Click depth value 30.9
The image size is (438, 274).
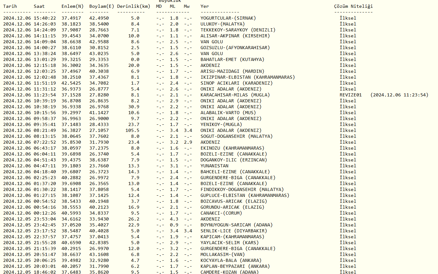click(134, 107)
